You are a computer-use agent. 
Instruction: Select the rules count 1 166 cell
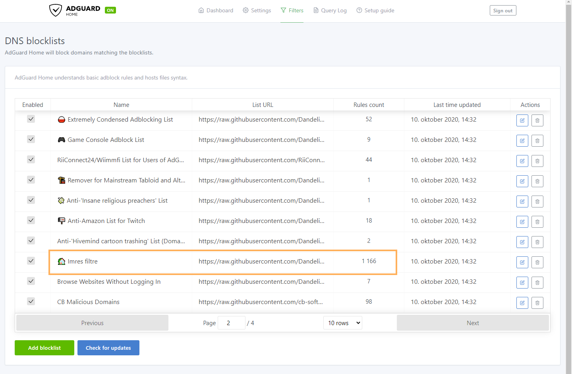coord(369,261)
